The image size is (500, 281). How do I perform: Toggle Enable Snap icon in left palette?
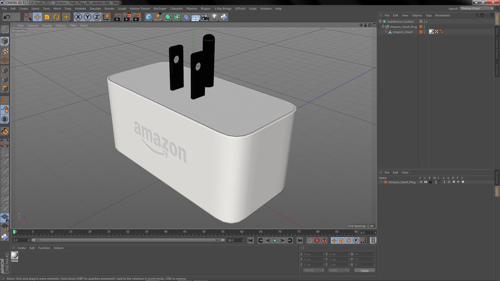(x=5, y=119)
